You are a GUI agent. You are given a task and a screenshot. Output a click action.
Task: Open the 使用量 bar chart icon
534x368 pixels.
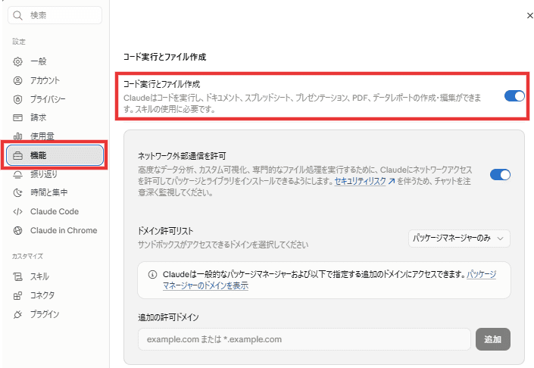tap(17, 136)
